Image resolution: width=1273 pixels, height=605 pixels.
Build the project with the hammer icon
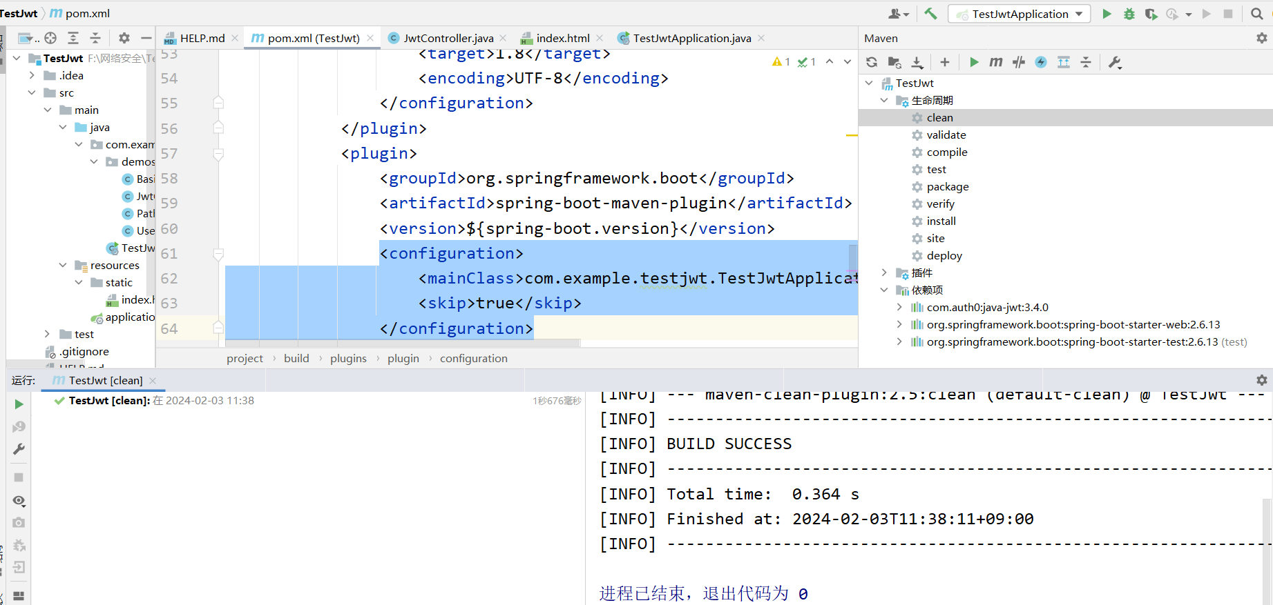click(931, 14)
